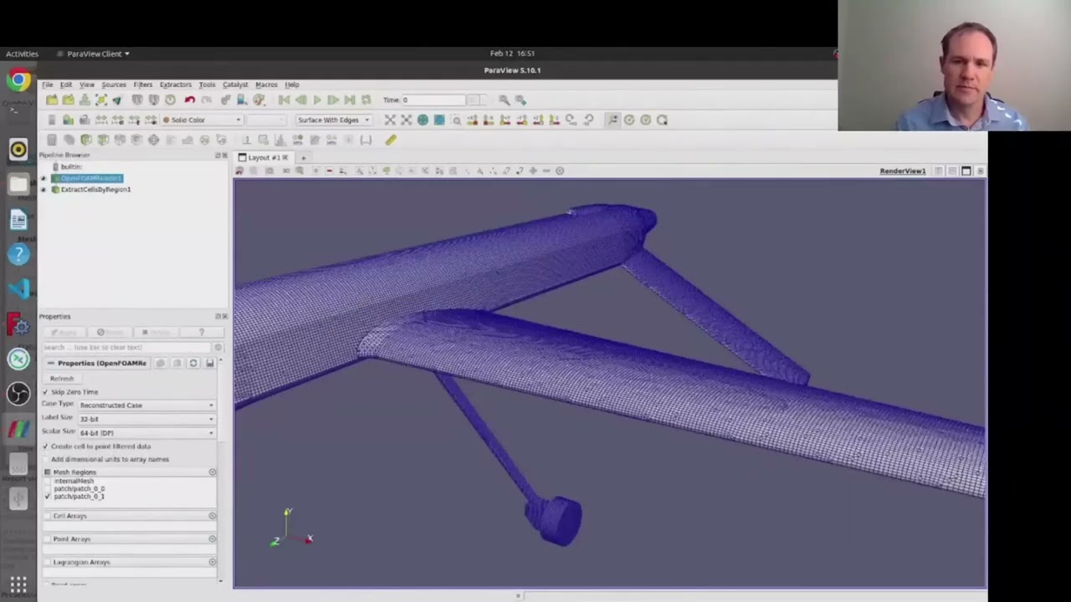
Task: Open Chrome from the dock
Action: pos(18,81)
